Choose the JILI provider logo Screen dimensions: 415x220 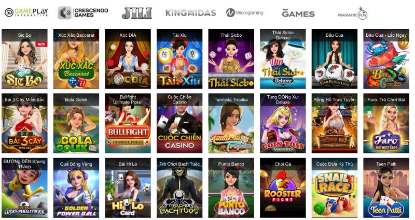[x=137, y=13]
